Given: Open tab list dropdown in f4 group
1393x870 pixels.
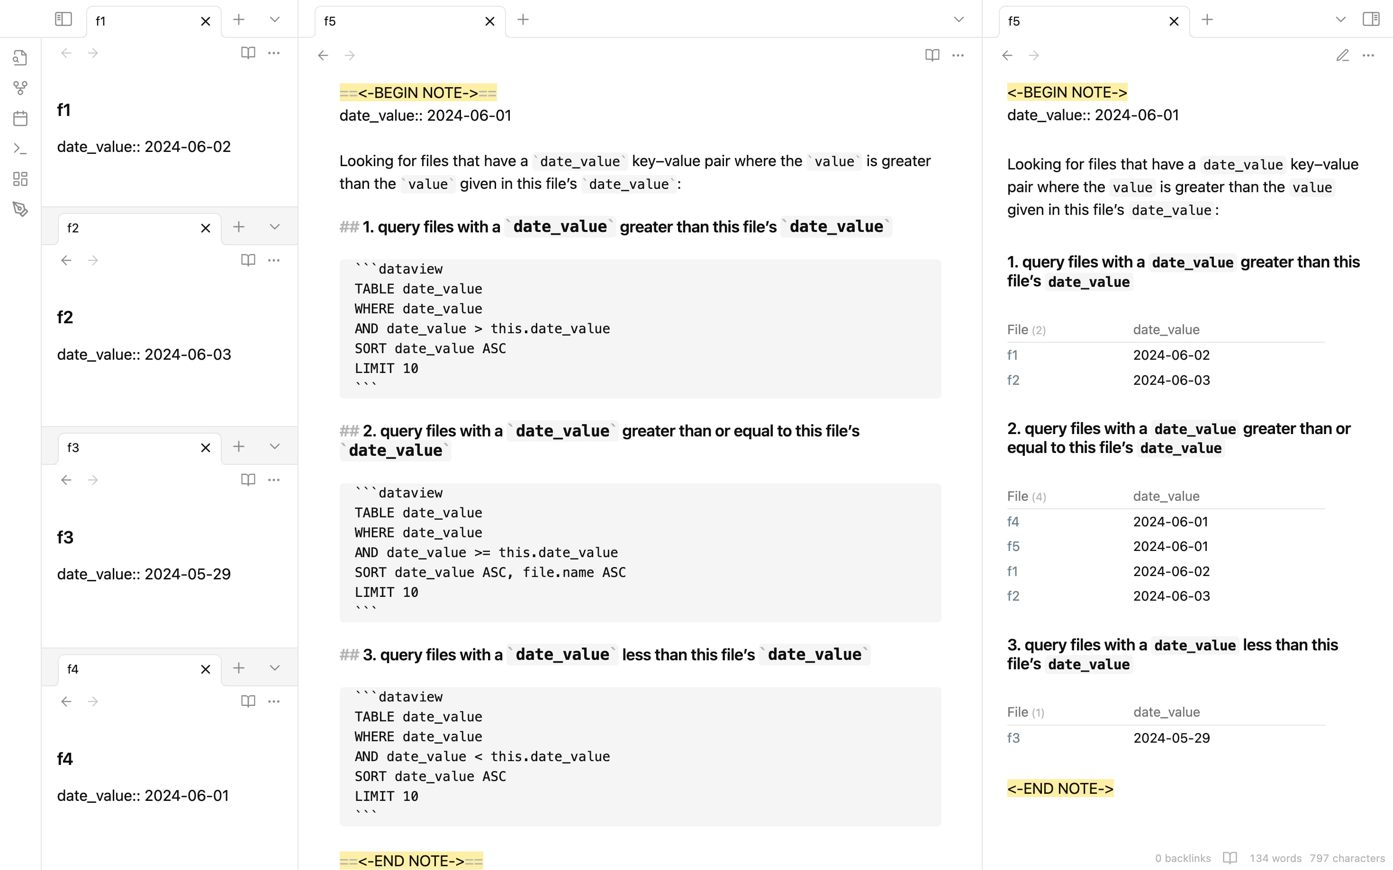Looking at the screenshot, I should pyautogui.click(x=275, y=667).
